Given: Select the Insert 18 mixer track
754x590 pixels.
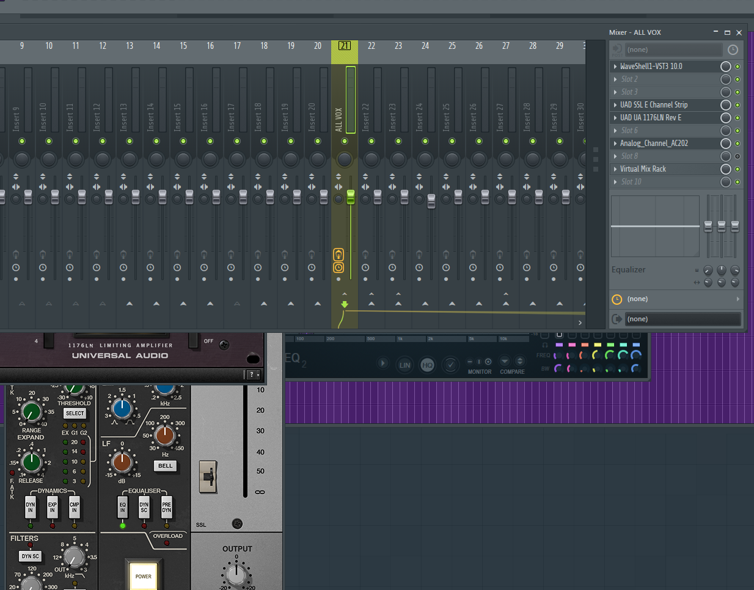Looking at the screenshot, I should tap(258, 117).
